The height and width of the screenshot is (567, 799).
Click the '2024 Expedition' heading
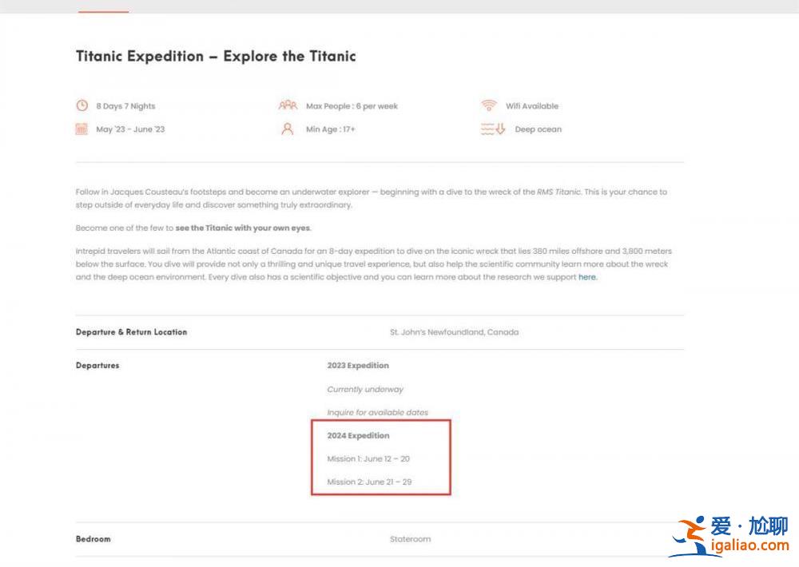[358, 435]
